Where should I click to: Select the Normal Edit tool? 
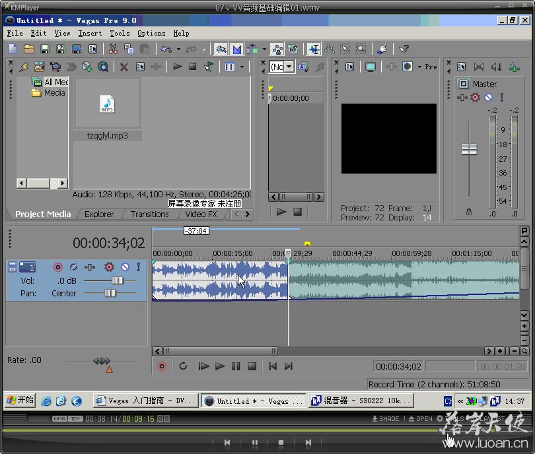click(x=314, y=49)
